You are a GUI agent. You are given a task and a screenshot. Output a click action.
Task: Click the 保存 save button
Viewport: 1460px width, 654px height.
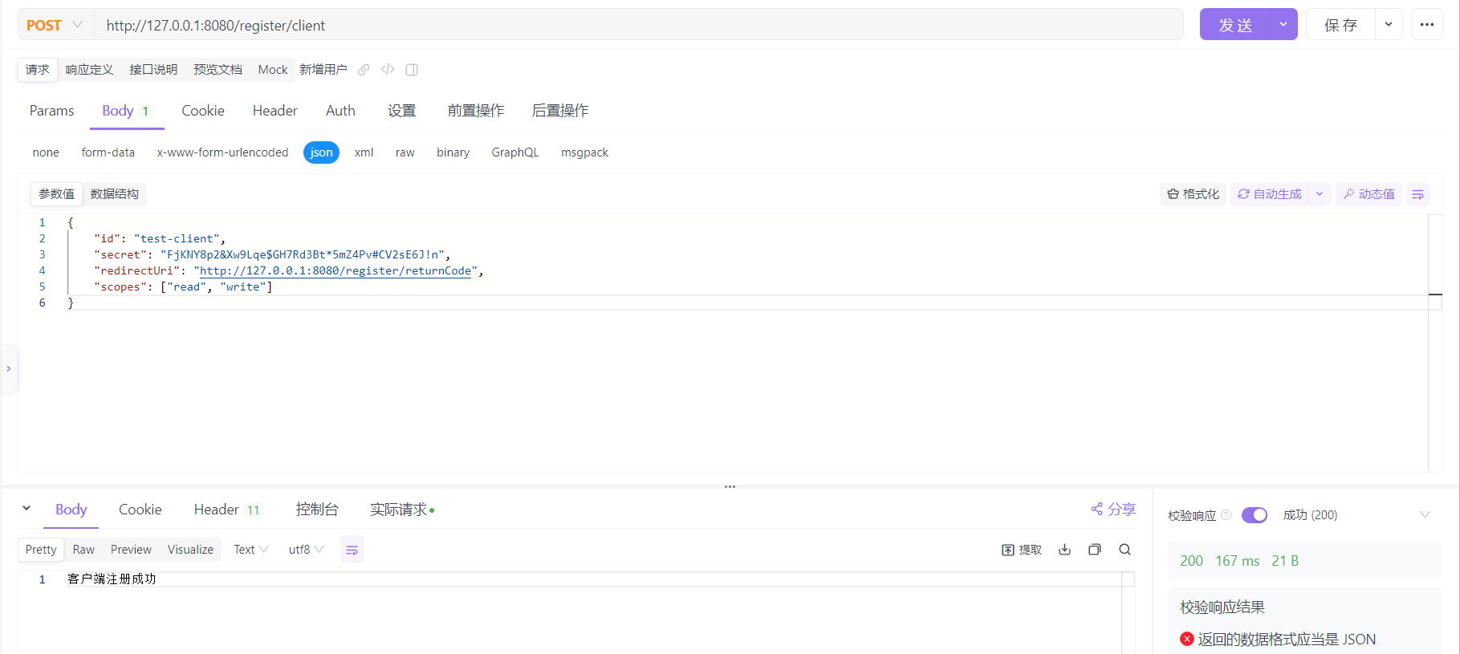[x=1341, y=25]
